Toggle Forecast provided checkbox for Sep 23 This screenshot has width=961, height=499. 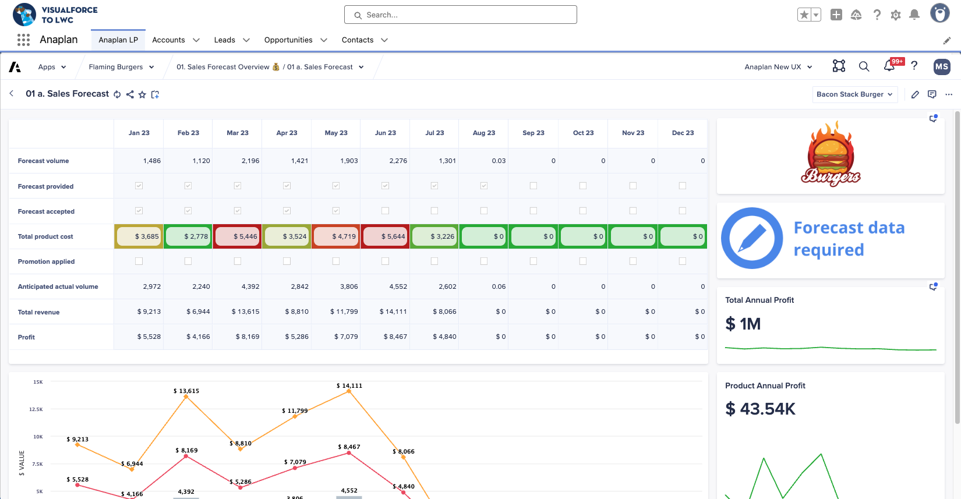534,186
